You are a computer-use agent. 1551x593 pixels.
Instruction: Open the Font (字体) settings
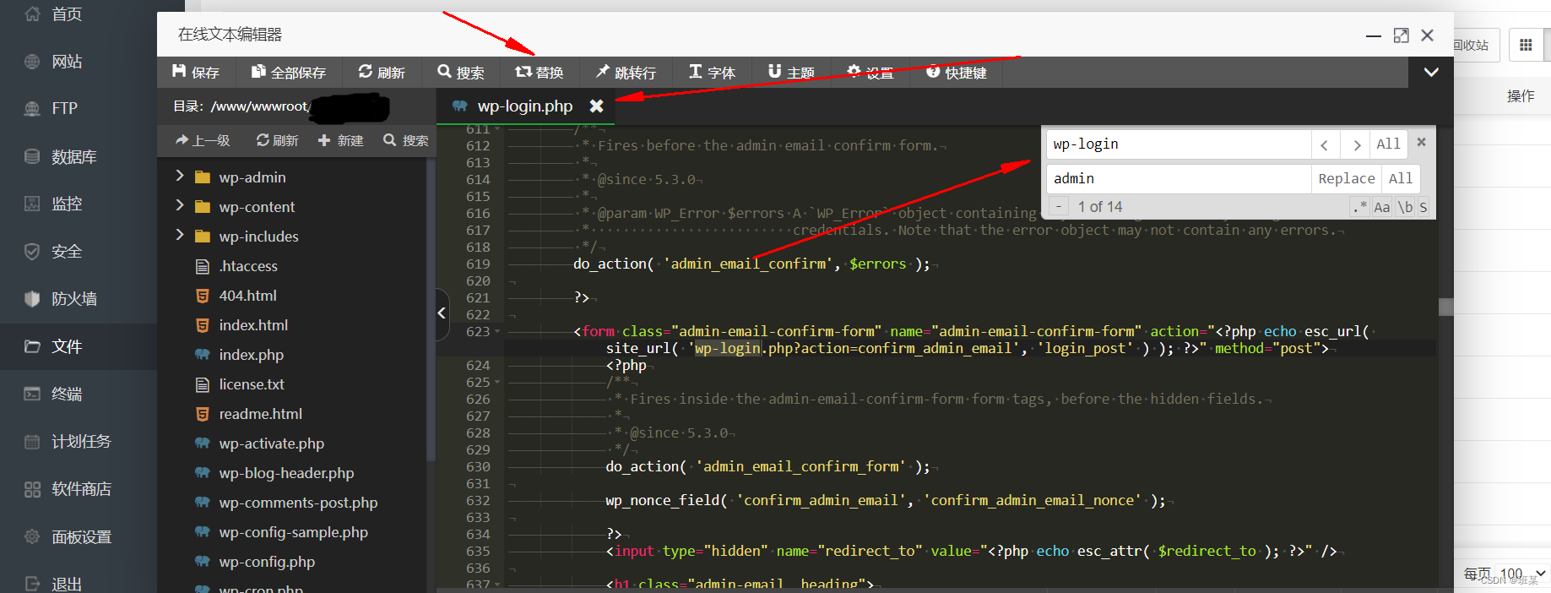pyautogui.click(x=712, y=73)
